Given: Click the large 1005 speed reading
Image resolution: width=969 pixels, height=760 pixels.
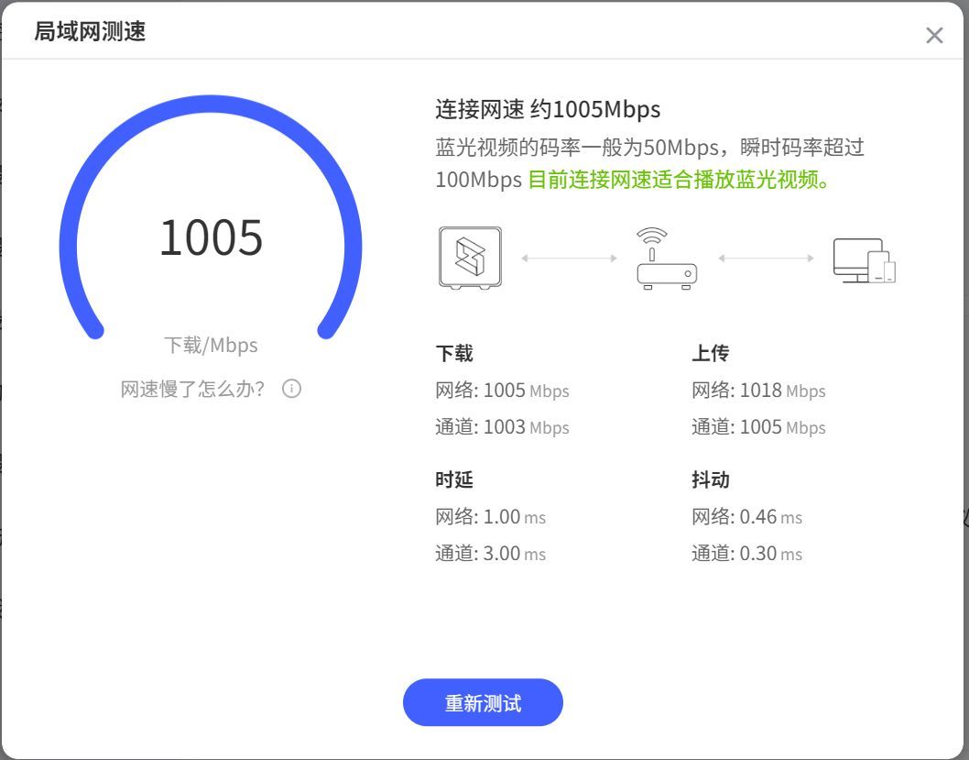Looking at the screenshot, I should coord(212,238).
